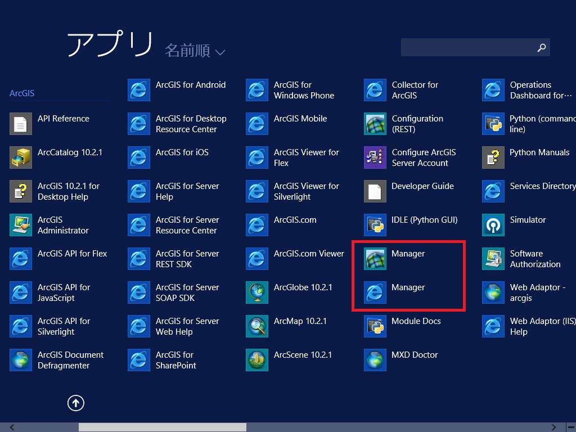This screenshot has width=576, height=432.
Task: Open Collector for ArcGIS icon
Action: coord(375,90)
